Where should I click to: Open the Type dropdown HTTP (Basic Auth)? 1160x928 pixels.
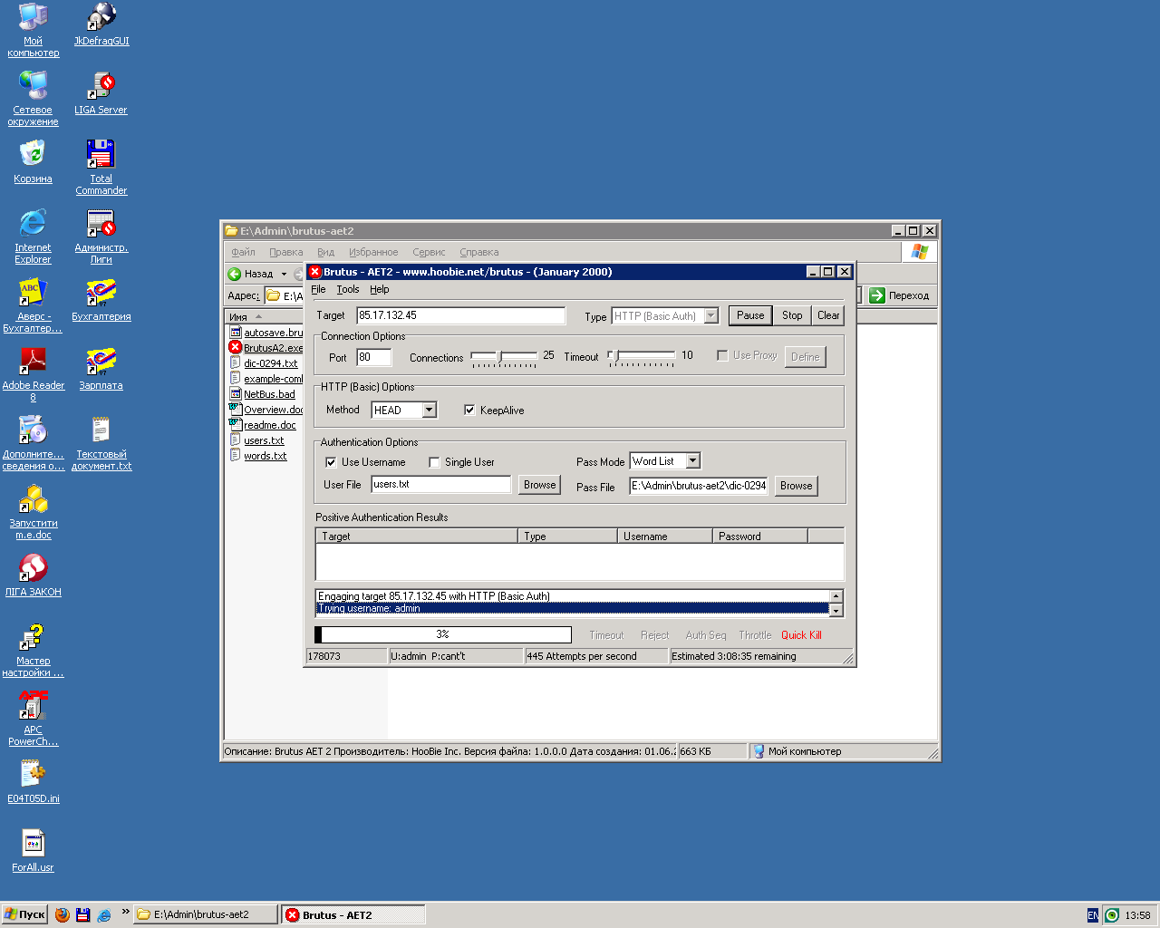pyautogui.click(x=711, y=315)
